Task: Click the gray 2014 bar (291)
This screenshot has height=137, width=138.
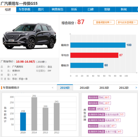Action: coord(34,114)
